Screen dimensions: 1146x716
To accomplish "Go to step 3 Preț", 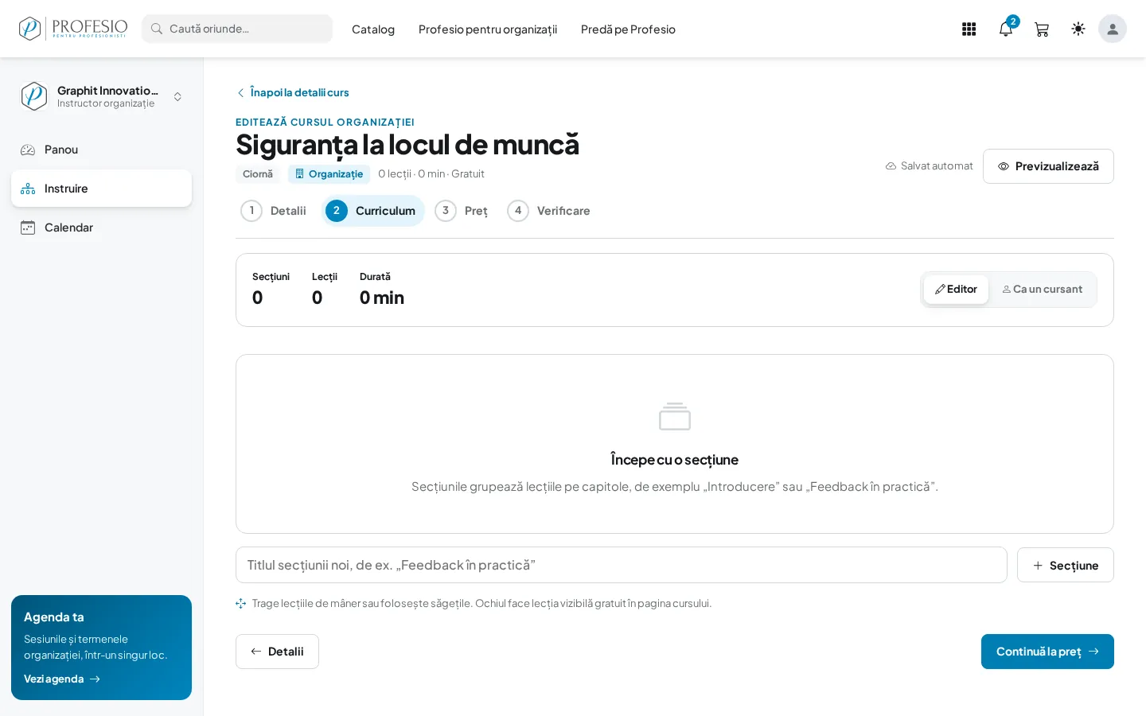I will [462, 211].
